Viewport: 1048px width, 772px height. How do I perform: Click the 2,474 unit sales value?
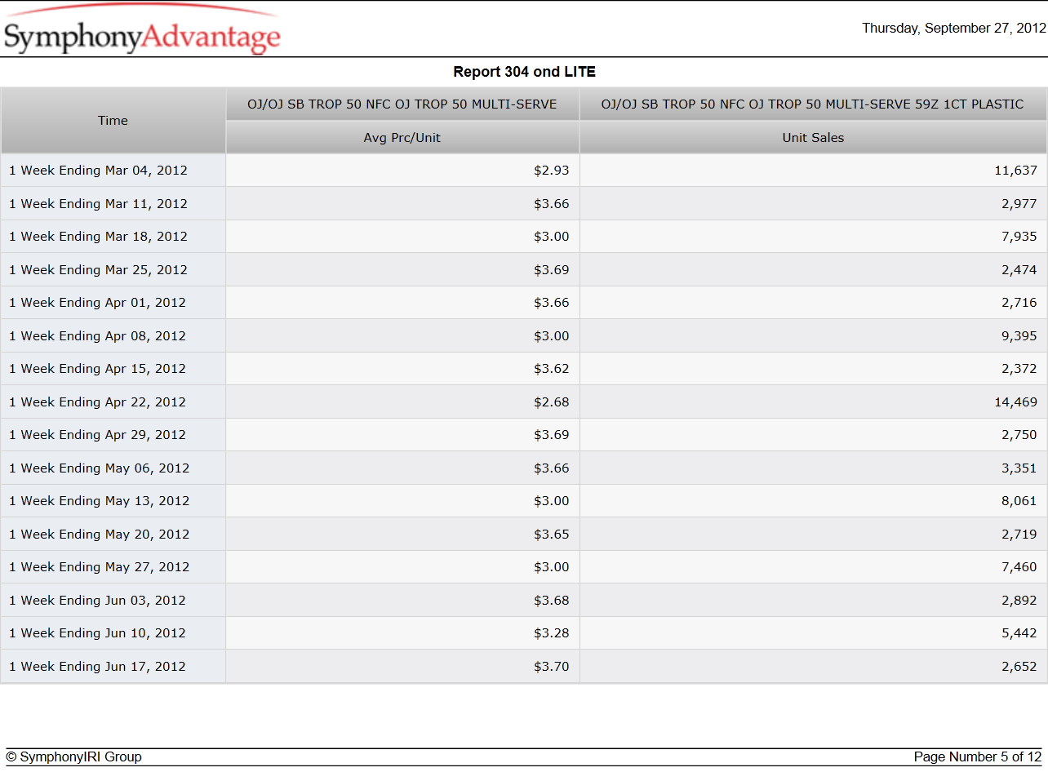[x=1019, y=270]
